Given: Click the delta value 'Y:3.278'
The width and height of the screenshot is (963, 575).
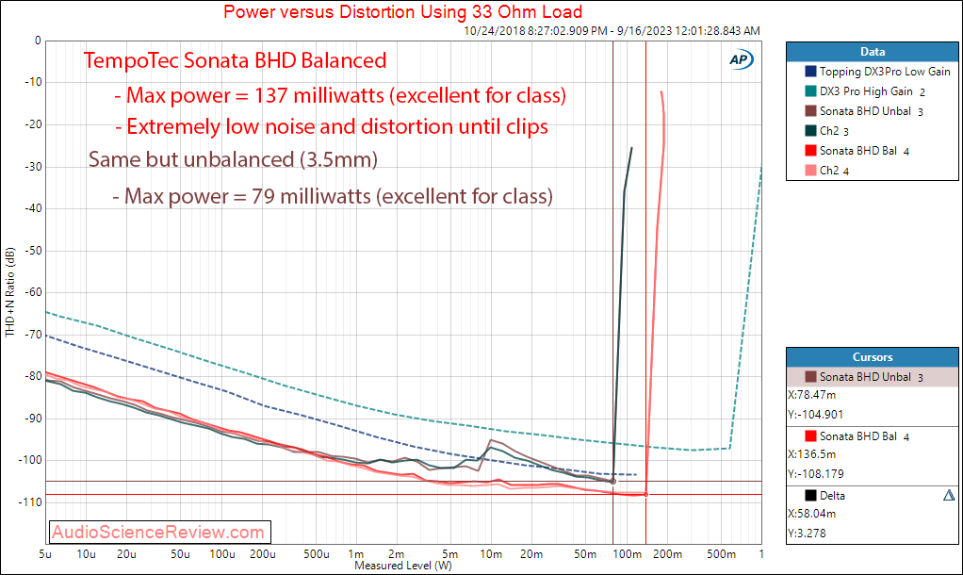Looking at the screenshot, I should point(807,534).
